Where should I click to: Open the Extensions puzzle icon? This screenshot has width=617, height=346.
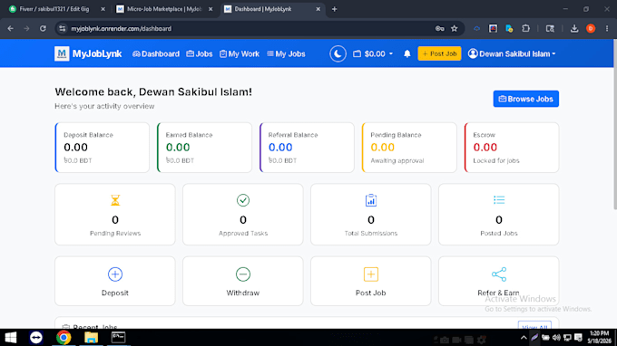tap(525, 28)
